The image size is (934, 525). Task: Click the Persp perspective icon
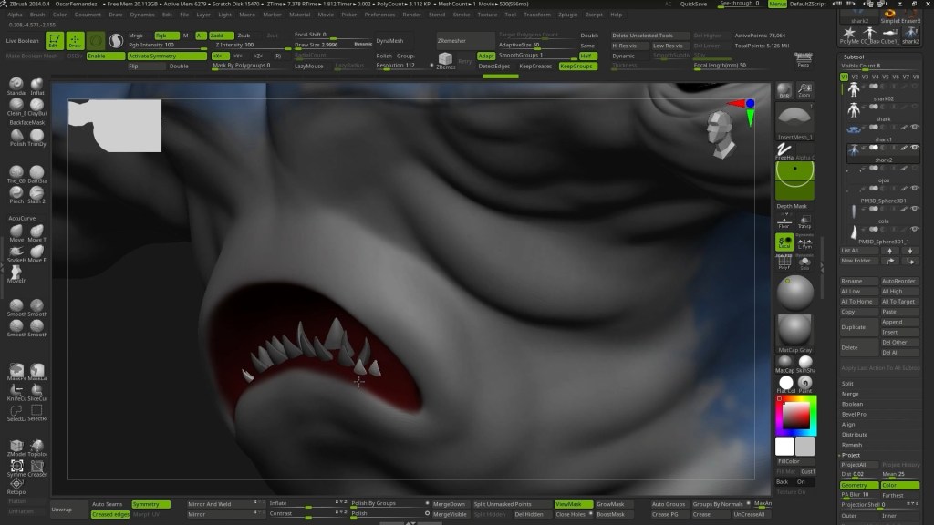tap(804, 59)
